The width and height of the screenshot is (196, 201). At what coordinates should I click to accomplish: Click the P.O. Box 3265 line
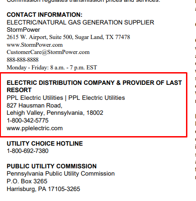coord(27,181)
